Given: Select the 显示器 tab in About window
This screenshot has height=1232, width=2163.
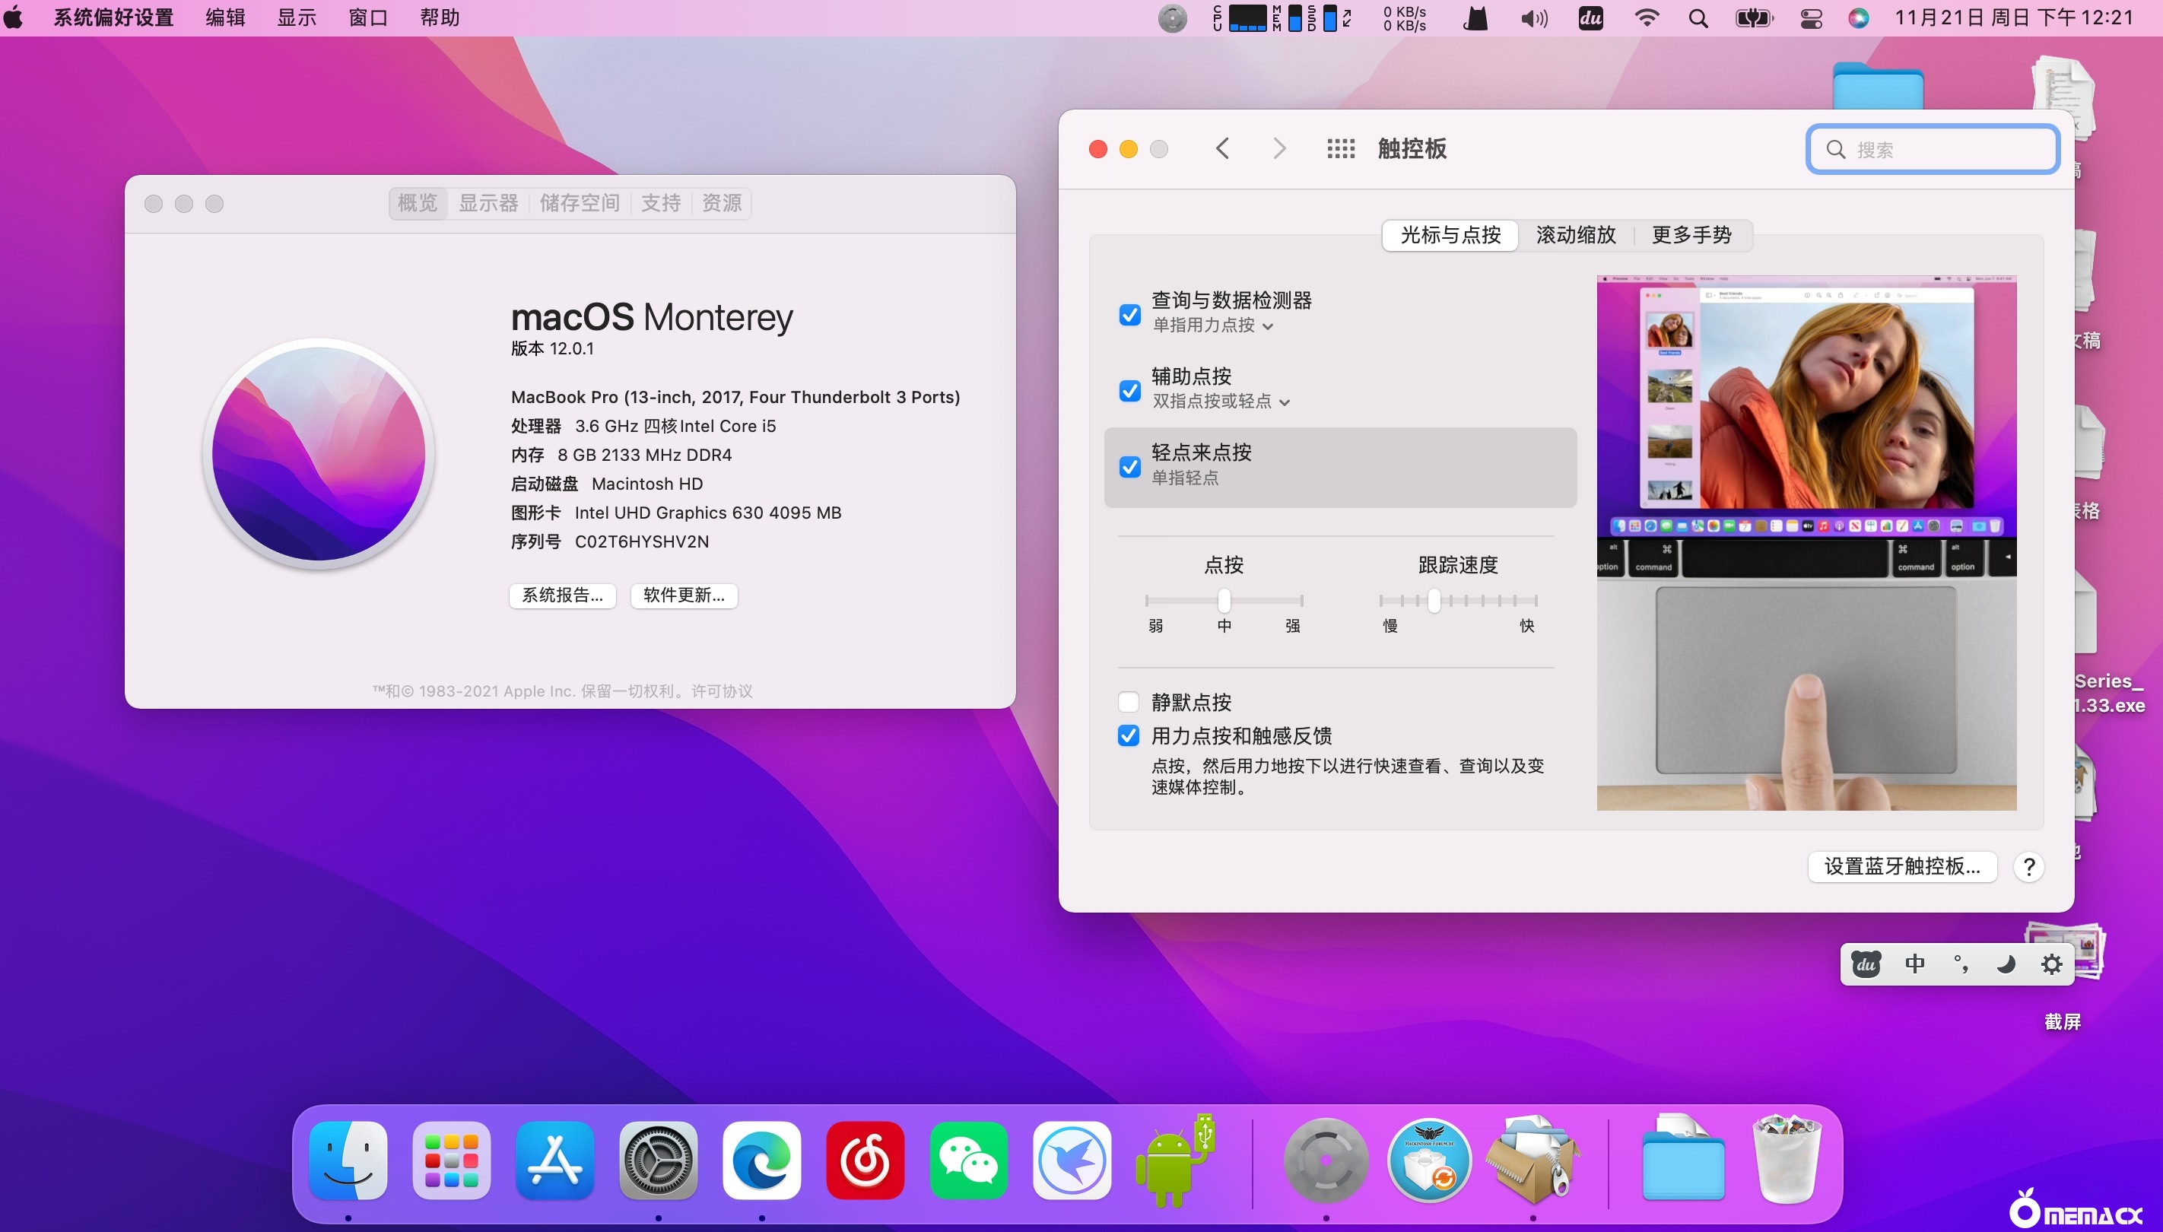Looking at the screenshot, I should pyautogui.click(x=488, y=203).
